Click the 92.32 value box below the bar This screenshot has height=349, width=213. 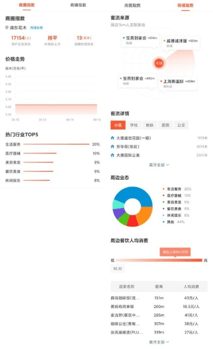click(118, 269)
